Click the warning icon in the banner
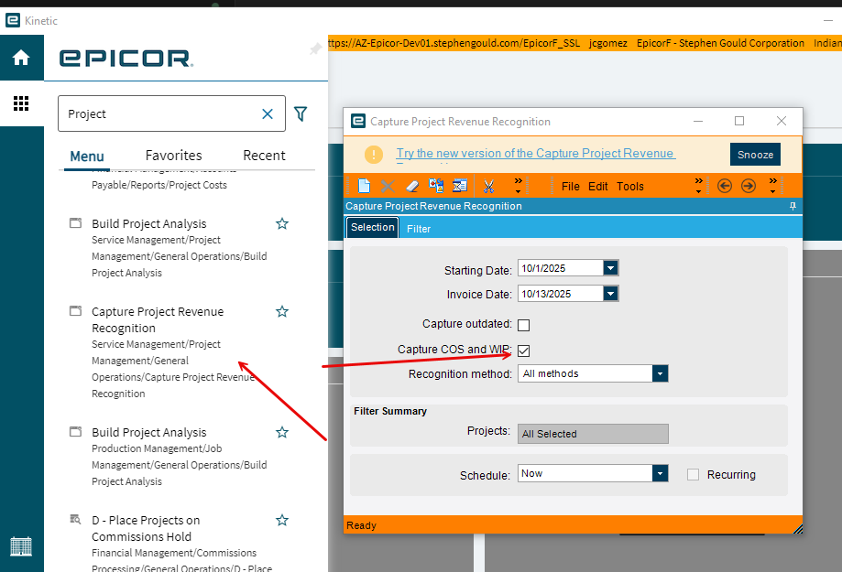842x572 pixels. point(374,155)
